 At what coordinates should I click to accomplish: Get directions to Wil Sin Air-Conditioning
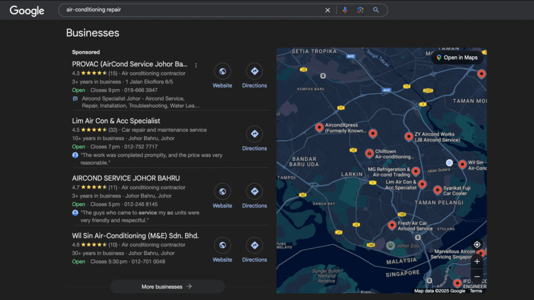(254, 245)
